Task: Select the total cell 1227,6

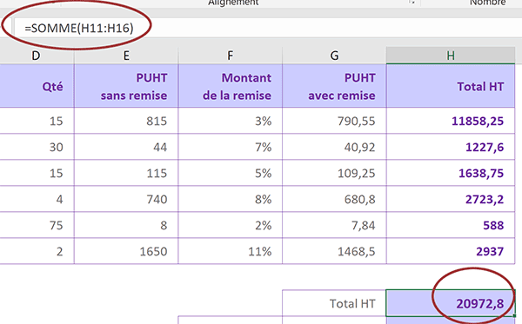Action: pyautogui.click(x=451, y=147)
